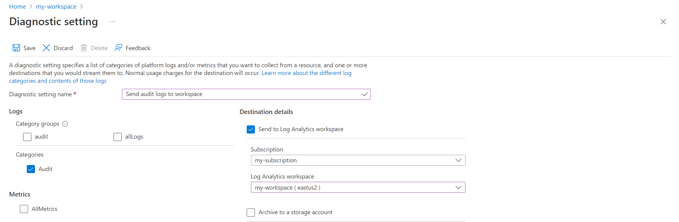
Task: Click the Category groups info icon
Action: click(65, 124)
